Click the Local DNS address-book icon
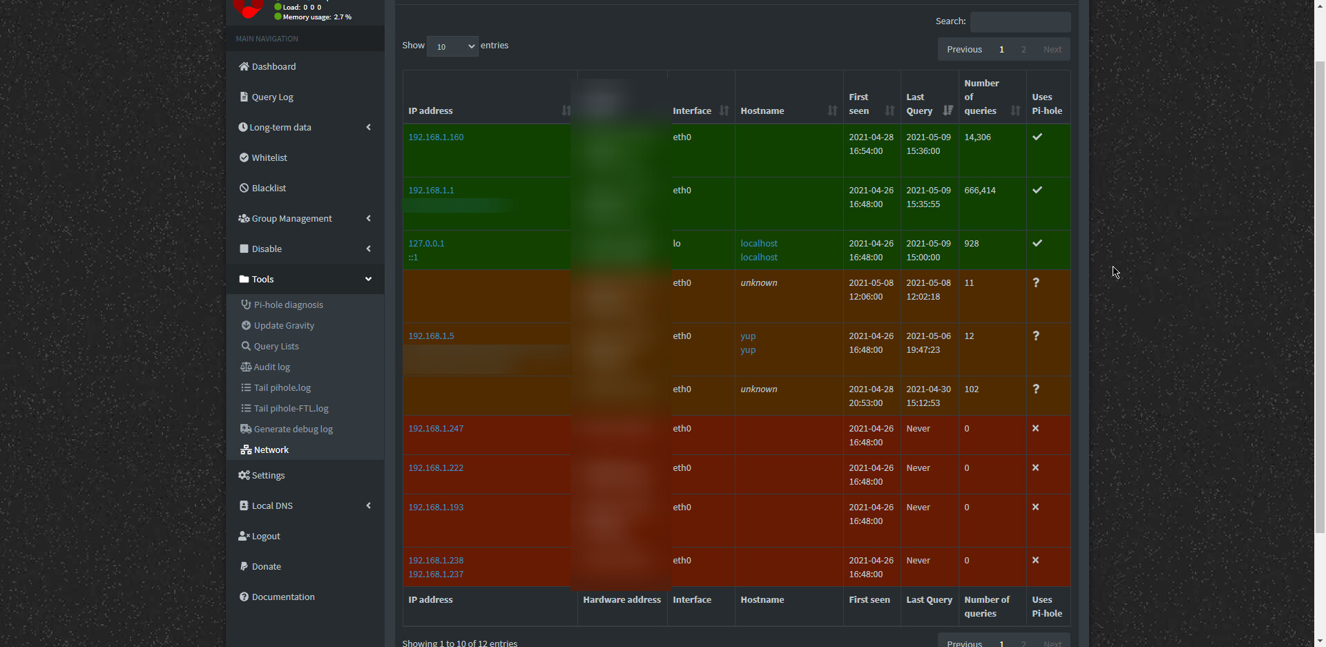The image size is (1326, 647). (244, 505)
